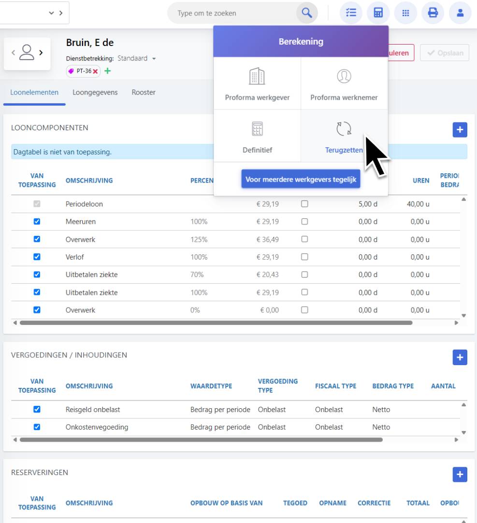
Task: Click the calculator icon in top bar
Action: coord(378,13)
